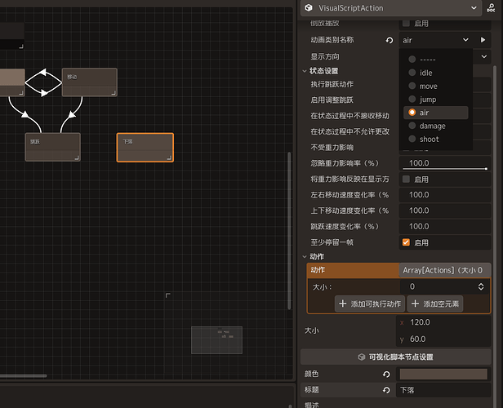Select the air animation option

pos(436,113)
